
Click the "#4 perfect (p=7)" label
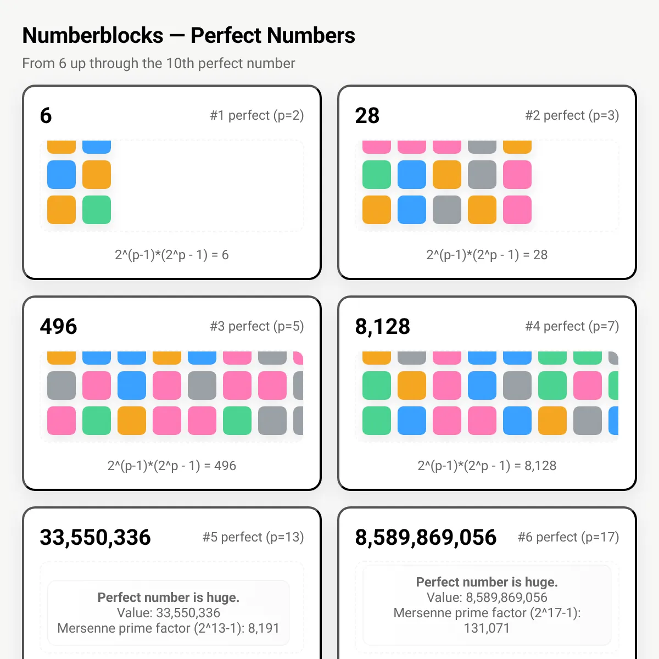pyautogui.click(x=572, y=326)
